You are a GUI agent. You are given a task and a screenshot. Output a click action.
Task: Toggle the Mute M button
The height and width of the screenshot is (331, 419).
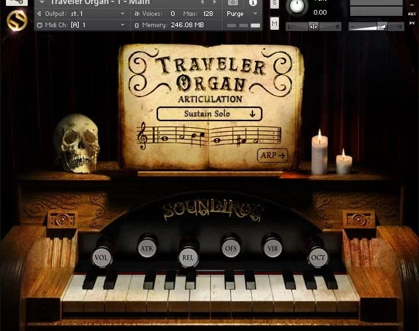pos(274,24)
